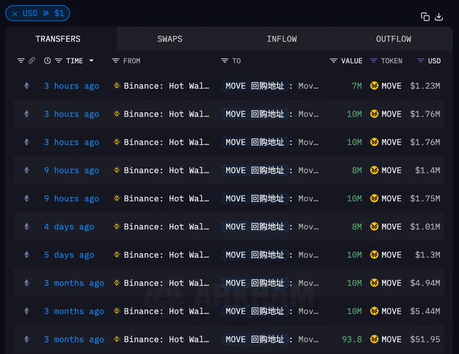This screenshot has width=459, height=354.
Task: Click the TOKEN column header label
Action: (391, 61)
